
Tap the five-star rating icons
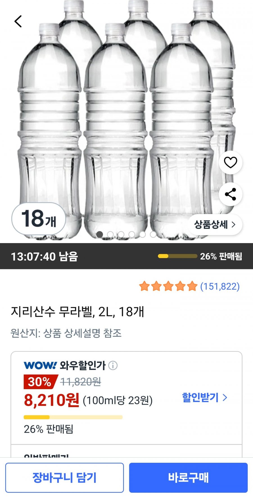[168, 286]
